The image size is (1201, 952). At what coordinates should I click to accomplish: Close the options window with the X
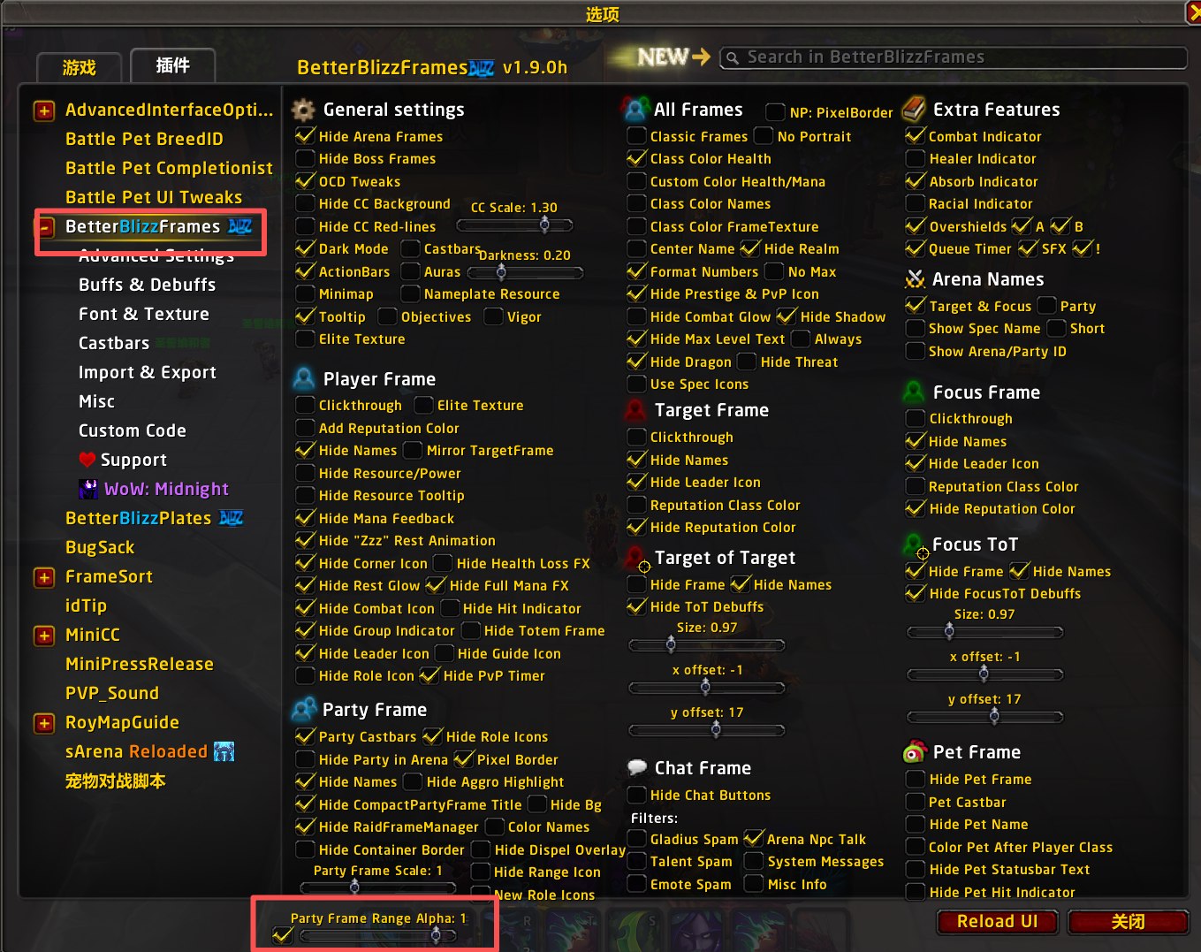click(1193, 11)
